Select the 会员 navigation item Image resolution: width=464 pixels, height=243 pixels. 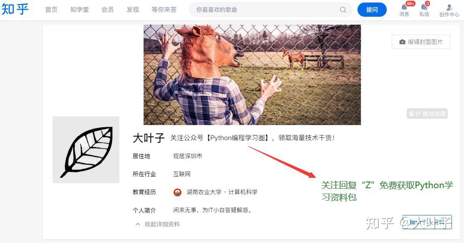click(x=107, y=10)
